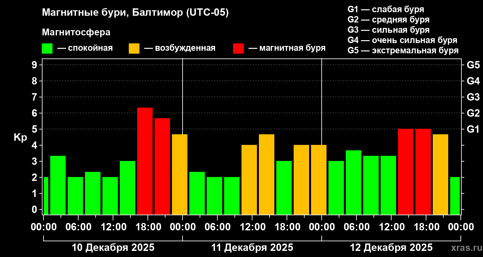
Task: Click the 'G4 — очень сильная буря' legend line
Action: pyautogui.click(x=402, y=40)
